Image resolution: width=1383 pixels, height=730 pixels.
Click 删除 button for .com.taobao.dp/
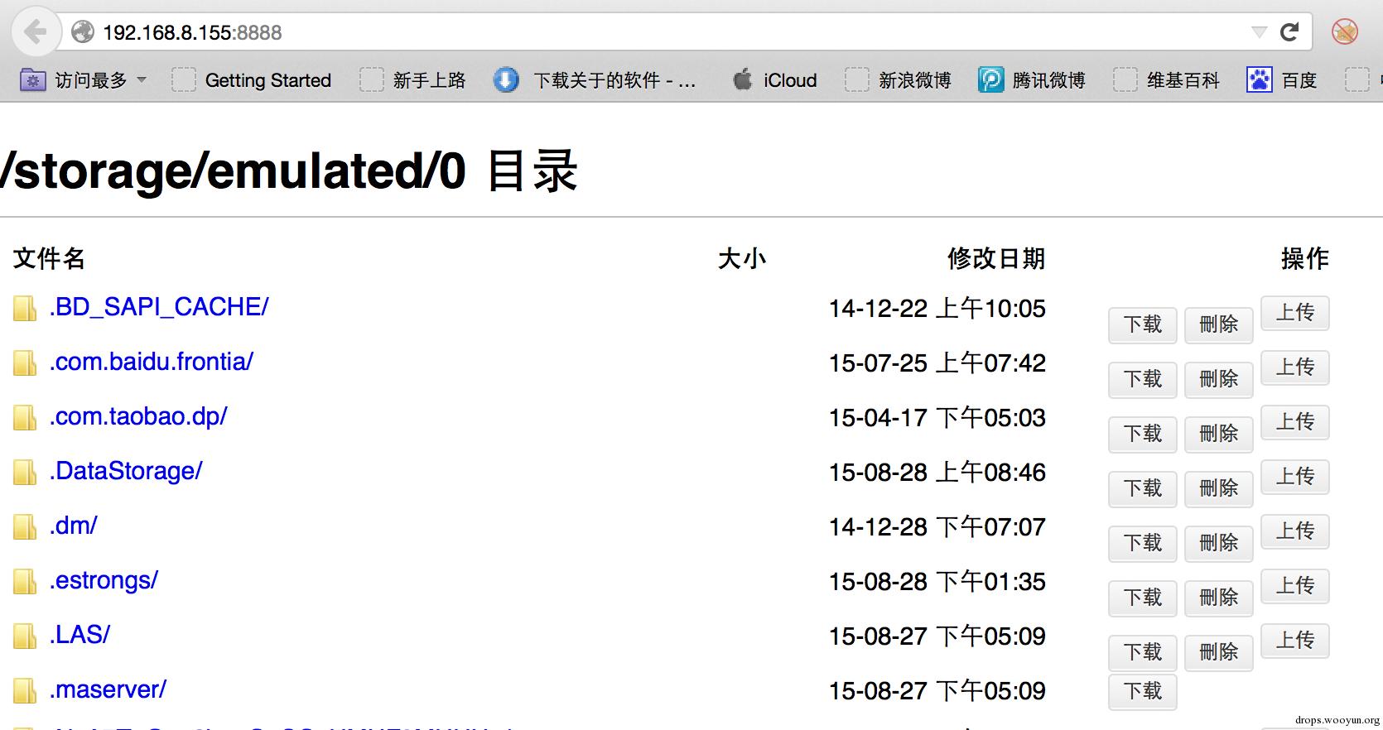point(1218,434)
